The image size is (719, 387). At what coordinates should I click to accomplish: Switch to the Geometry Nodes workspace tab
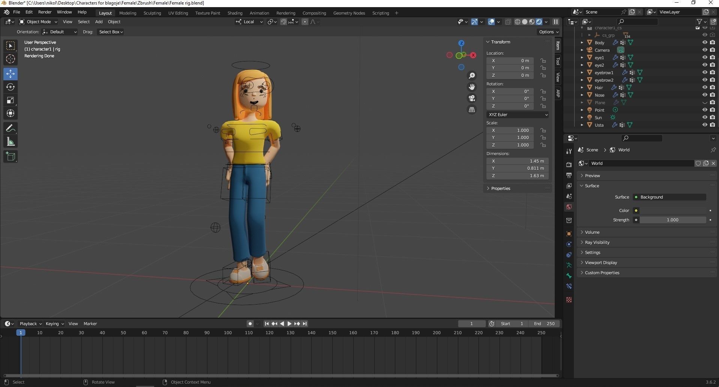pyautogui.click(x=349, y=13)
